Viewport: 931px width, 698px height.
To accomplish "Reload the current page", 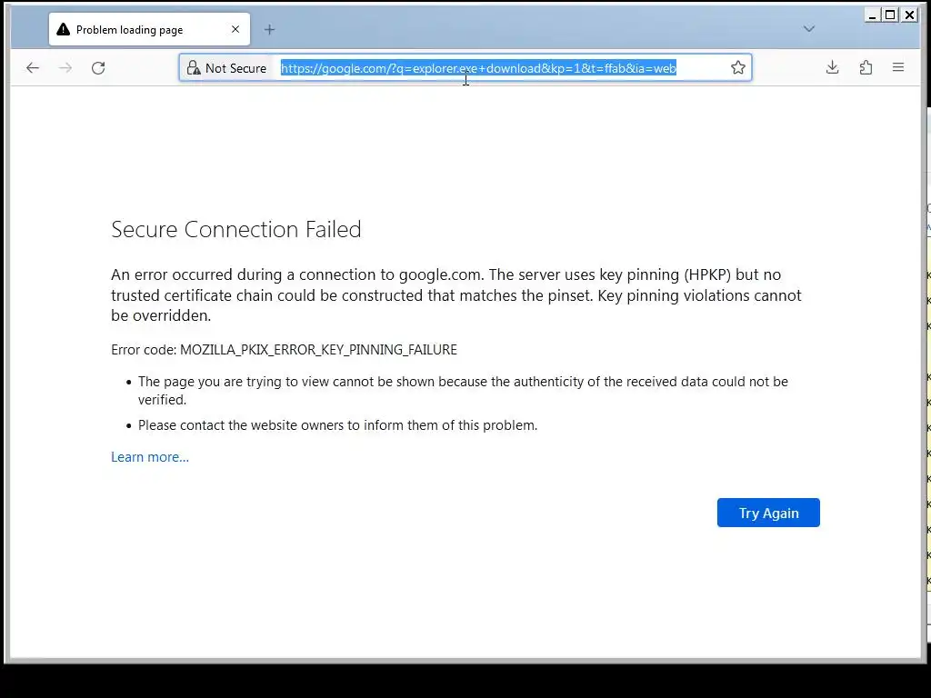I will pos(98,68).
